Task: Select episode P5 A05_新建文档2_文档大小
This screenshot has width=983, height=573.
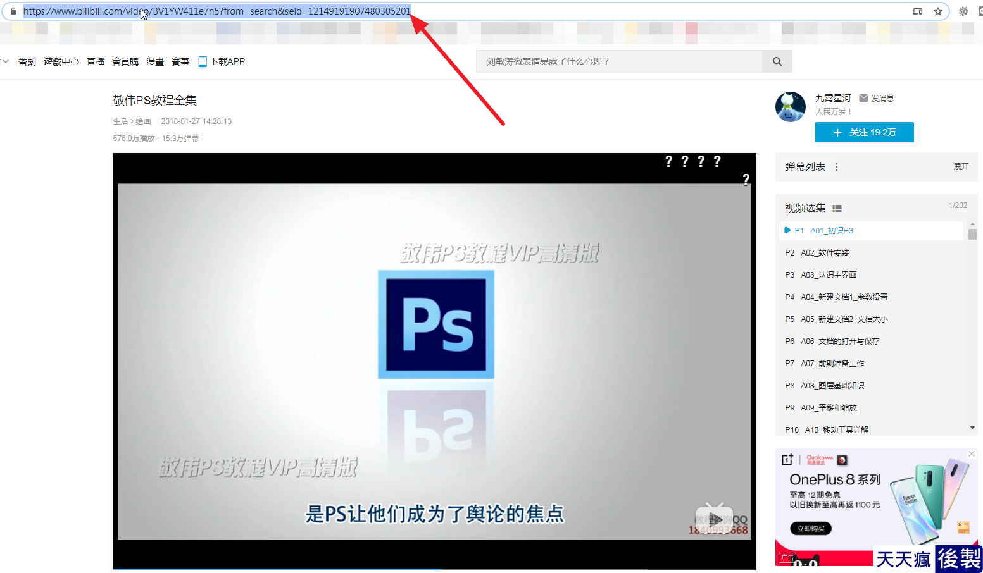Action: 872,319
